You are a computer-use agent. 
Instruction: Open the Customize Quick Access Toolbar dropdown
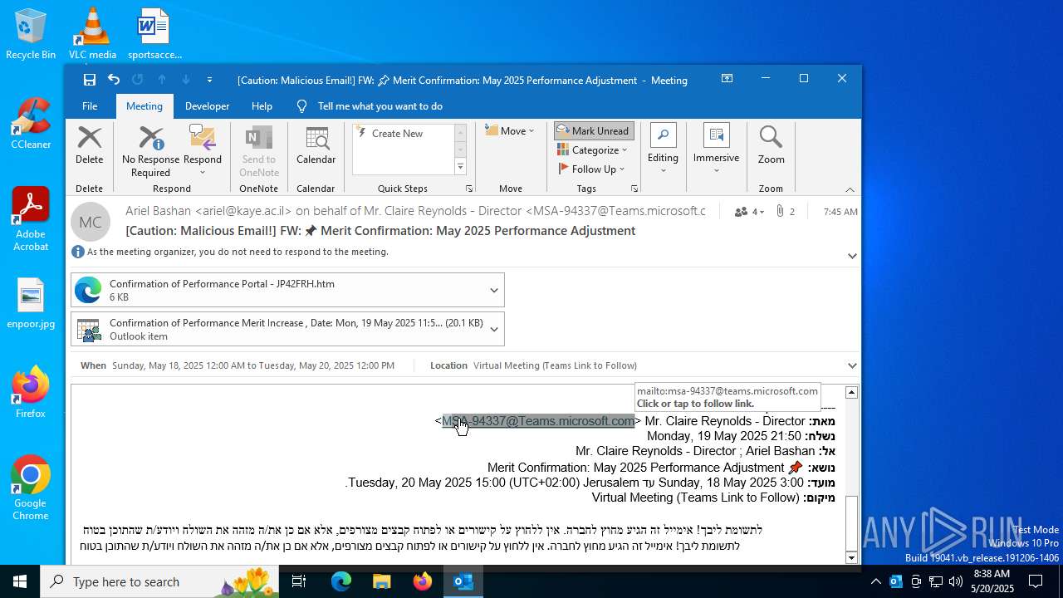click(209, 80)
